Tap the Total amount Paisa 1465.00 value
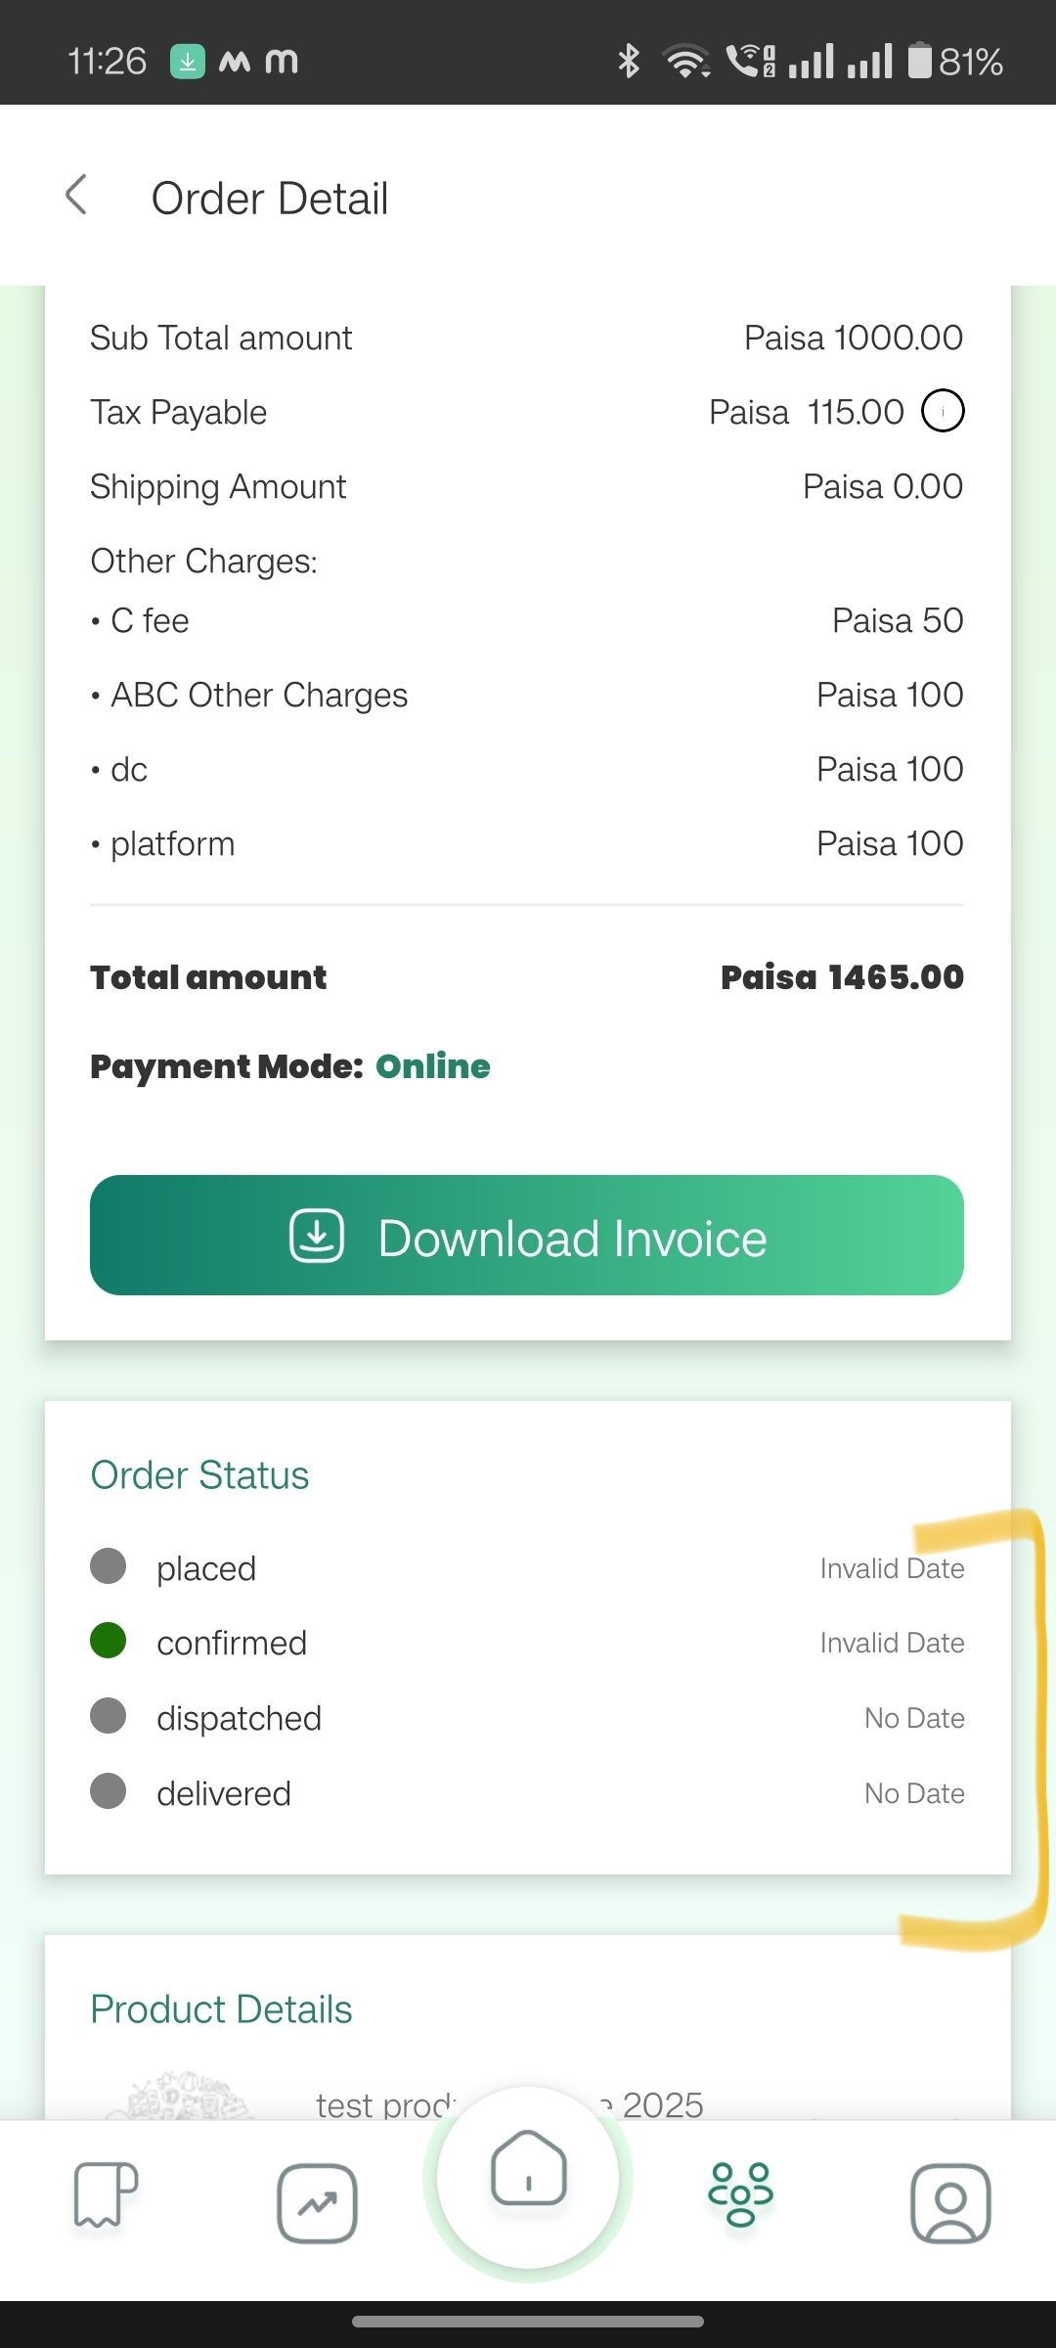The height and width of the screenshot is (2348, 1056). [842, 976]
